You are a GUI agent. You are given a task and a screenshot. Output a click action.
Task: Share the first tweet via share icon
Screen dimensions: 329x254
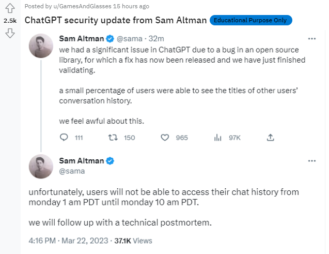(270, 138)
